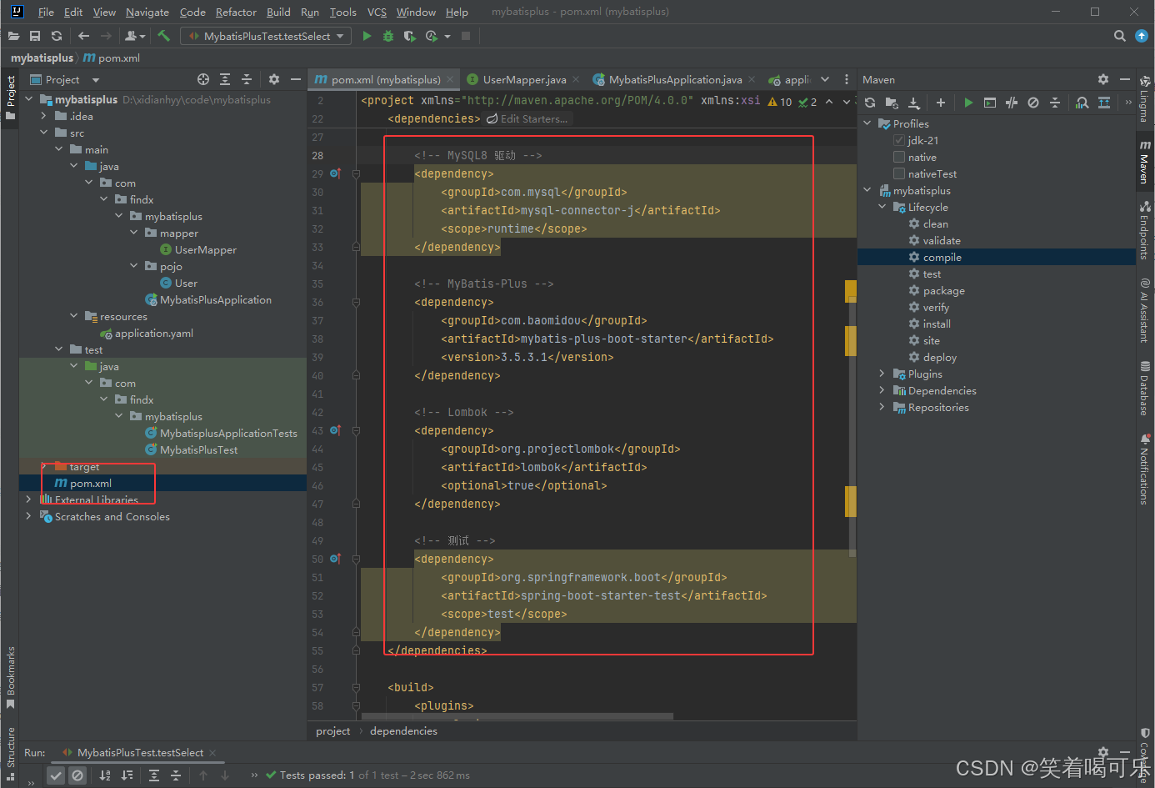Run MybatisPlusTest.testSelect with green play button
Image resolution: width=1155 pixels, height=788 pixels.
click(x=367, y=36)
